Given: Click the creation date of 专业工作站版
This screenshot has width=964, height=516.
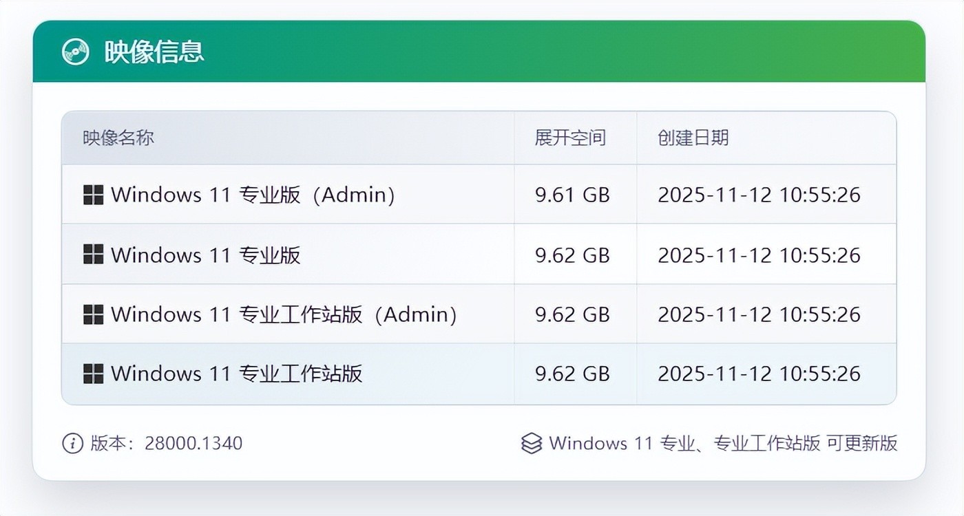Looking at the screenshot, I should point(759,374).
